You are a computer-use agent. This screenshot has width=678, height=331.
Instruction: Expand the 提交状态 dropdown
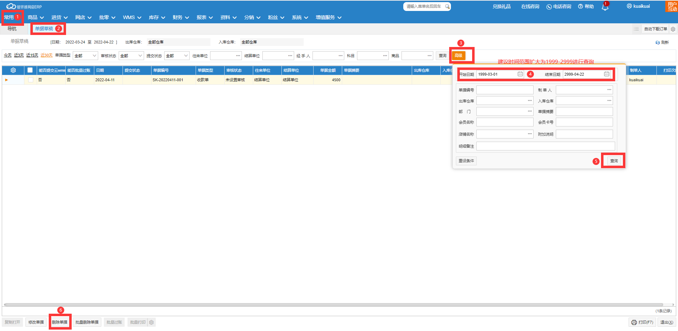[177, 56]
